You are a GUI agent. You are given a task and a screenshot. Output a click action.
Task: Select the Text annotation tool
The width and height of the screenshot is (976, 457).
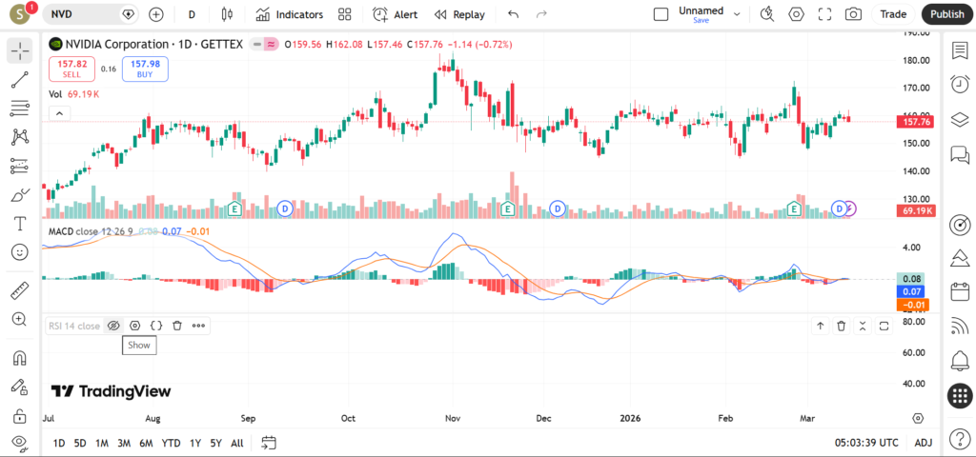[19, 224]
